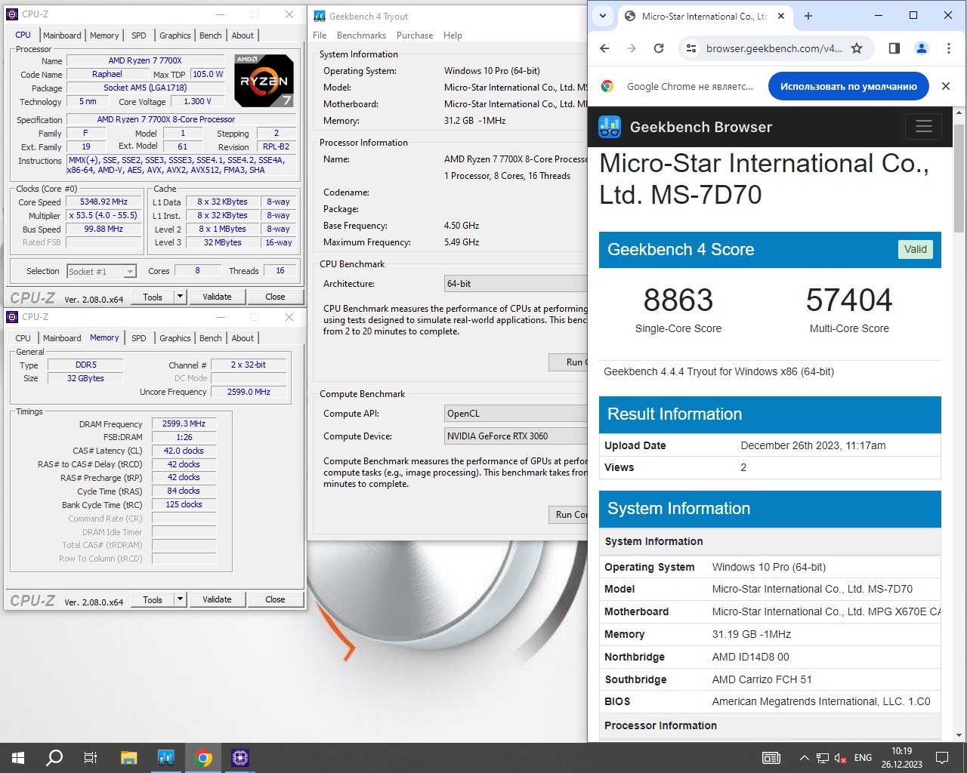The image size is (967, 773).
Task: Switch to Geekbench app in the taskbar
Action: click(x=166, y=758)
